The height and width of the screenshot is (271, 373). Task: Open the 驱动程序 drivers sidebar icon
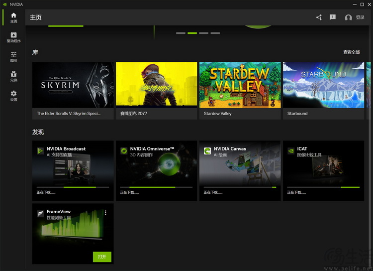(x=13, y=35)
